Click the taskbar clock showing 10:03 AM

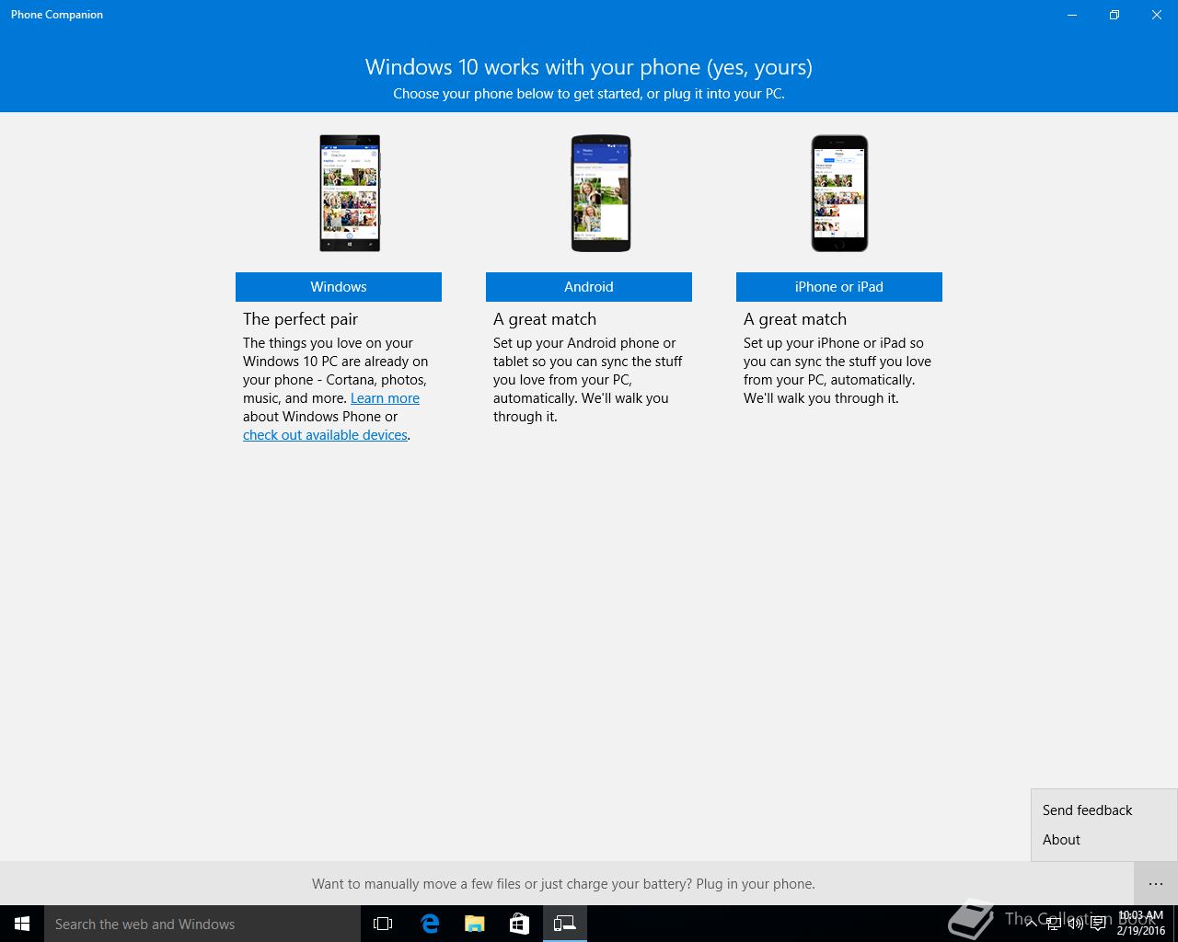click(x=1141, y=923)
